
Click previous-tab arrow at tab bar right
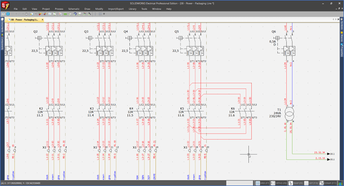point(334,20)
